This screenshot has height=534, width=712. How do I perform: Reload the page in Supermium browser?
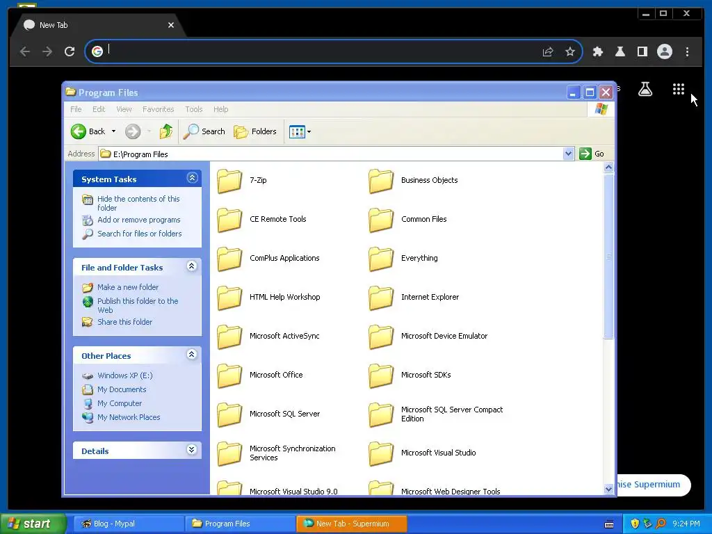click(x=70, y=51)
